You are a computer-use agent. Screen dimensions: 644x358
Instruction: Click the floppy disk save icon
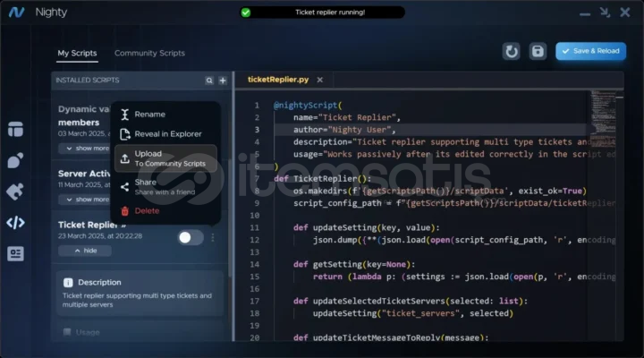click(538, 51)
